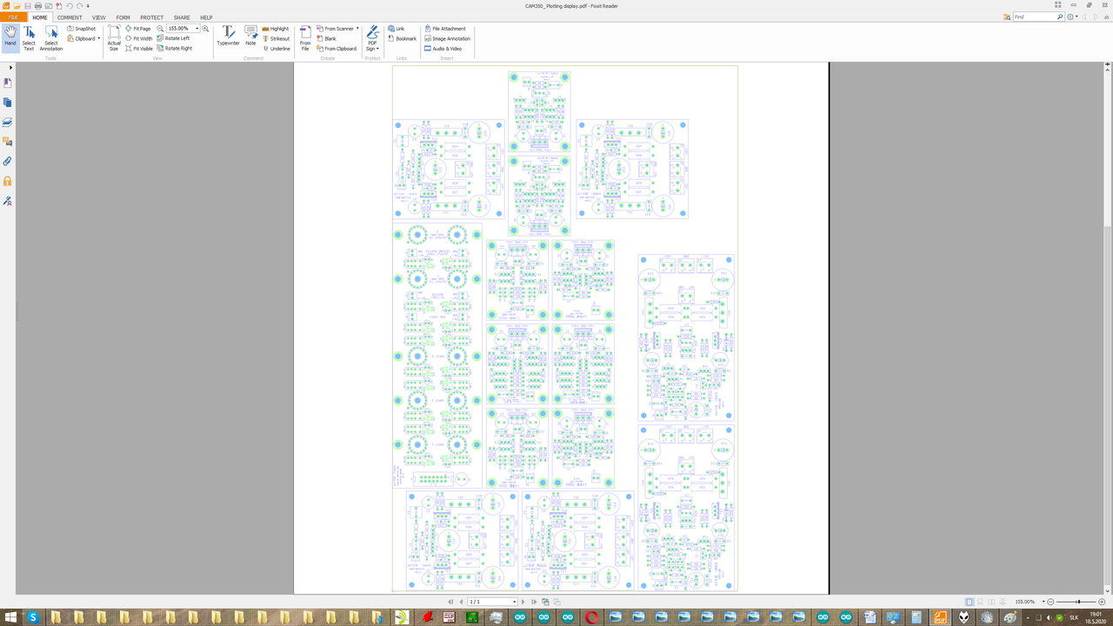
Task: Insert Audio & Video
Action: (x=443, y=49)
